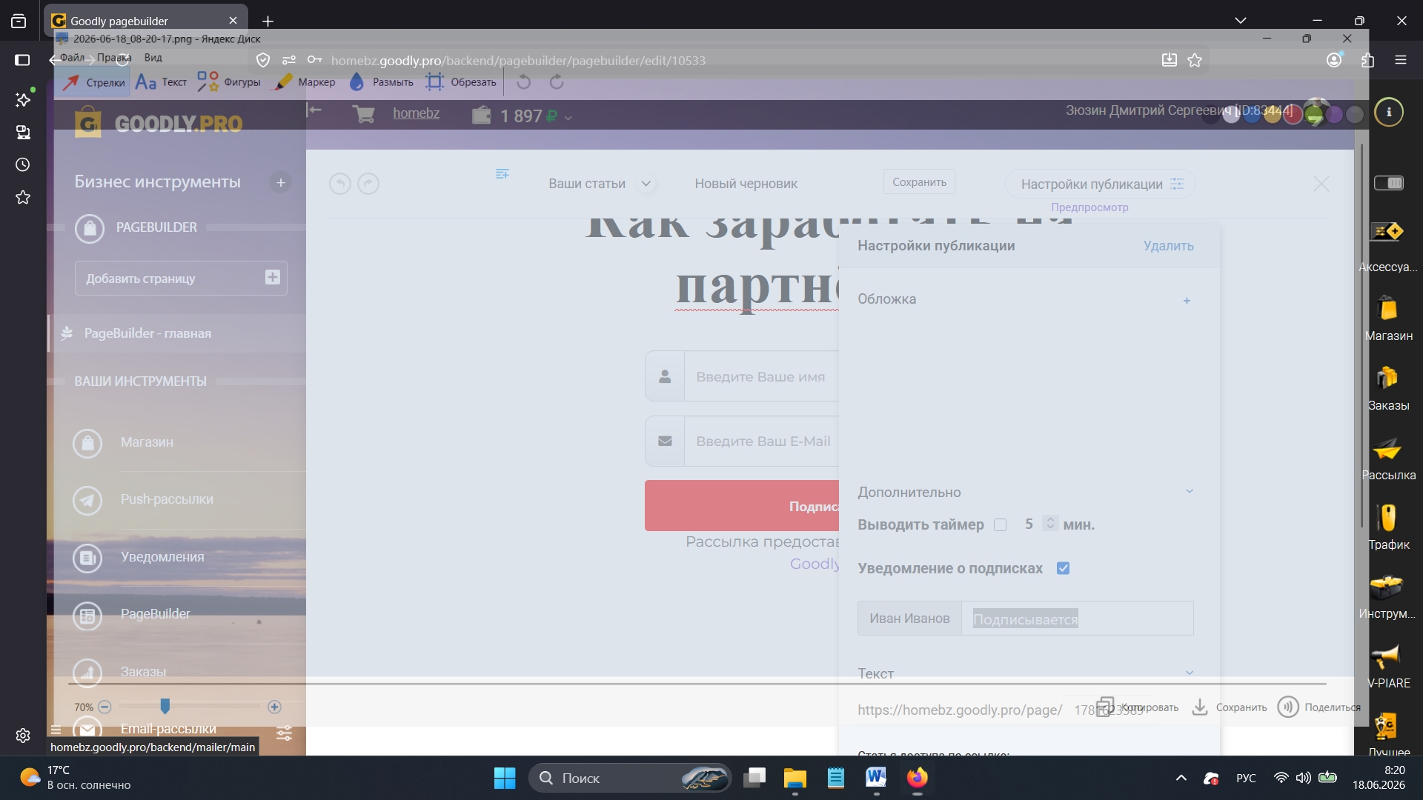Click the redo arrow in the Яндекс Диск editor toolbar
This screenshot has width=1423, height=800.
point(557,82)
